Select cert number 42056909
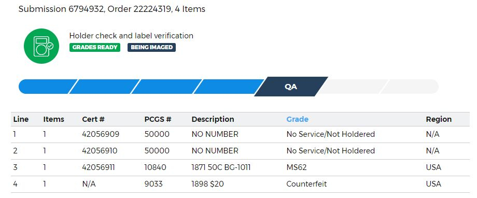The image size is (477, 198). coord(101,134)
